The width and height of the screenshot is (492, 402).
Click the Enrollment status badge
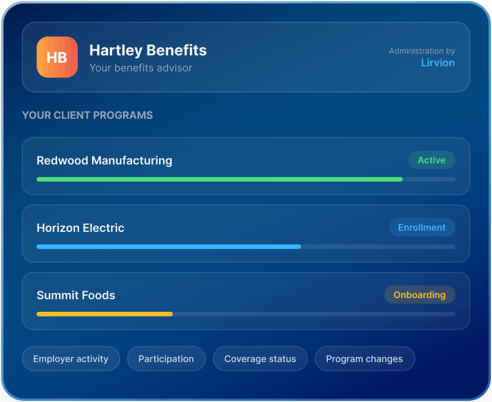click(422, 227)
